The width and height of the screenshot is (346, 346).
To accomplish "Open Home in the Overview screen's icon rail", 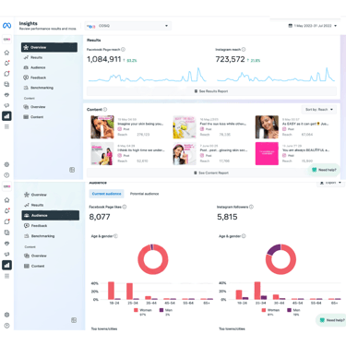I will click(x=6, y=53).
